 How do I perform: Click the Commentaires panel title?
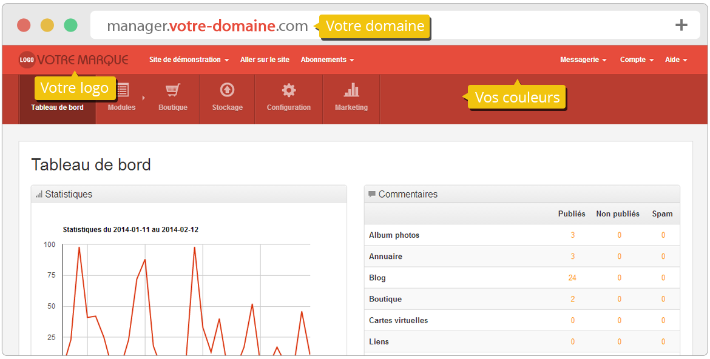coord(408,194)
